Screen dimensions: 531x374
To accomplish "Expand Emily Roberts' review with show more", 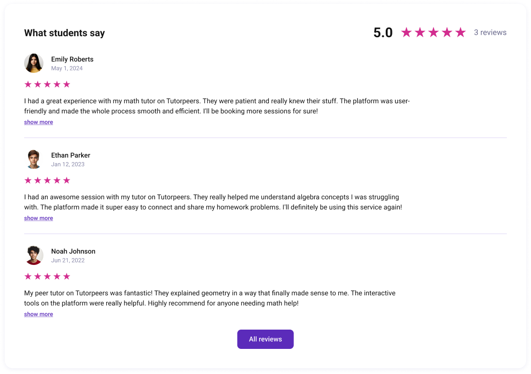I will point(39,122).
